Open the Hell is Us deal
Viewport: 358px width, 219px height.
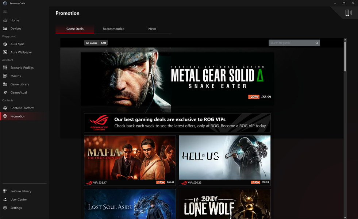(x=225, y=160)
